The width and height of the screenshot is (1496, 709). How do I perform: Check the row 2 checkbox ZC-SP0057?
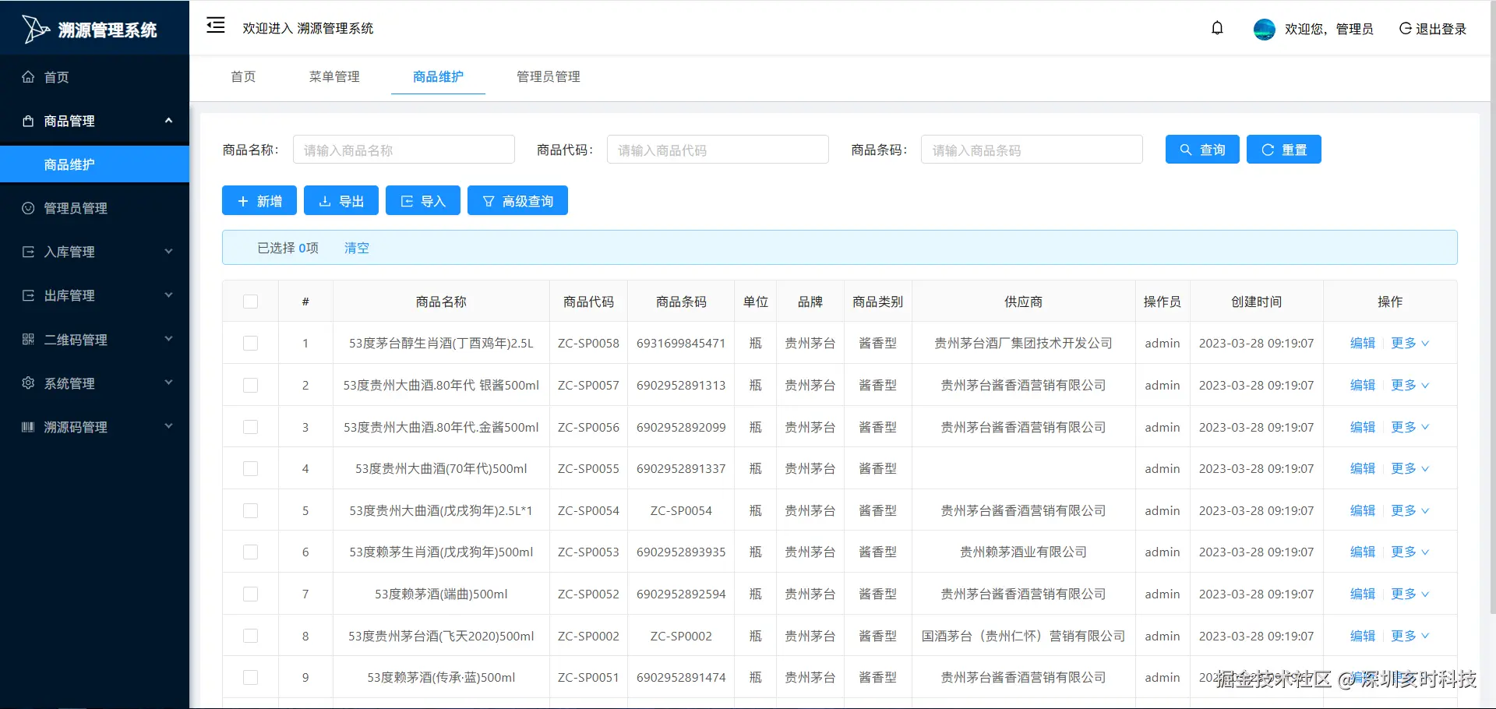(250, 385)
